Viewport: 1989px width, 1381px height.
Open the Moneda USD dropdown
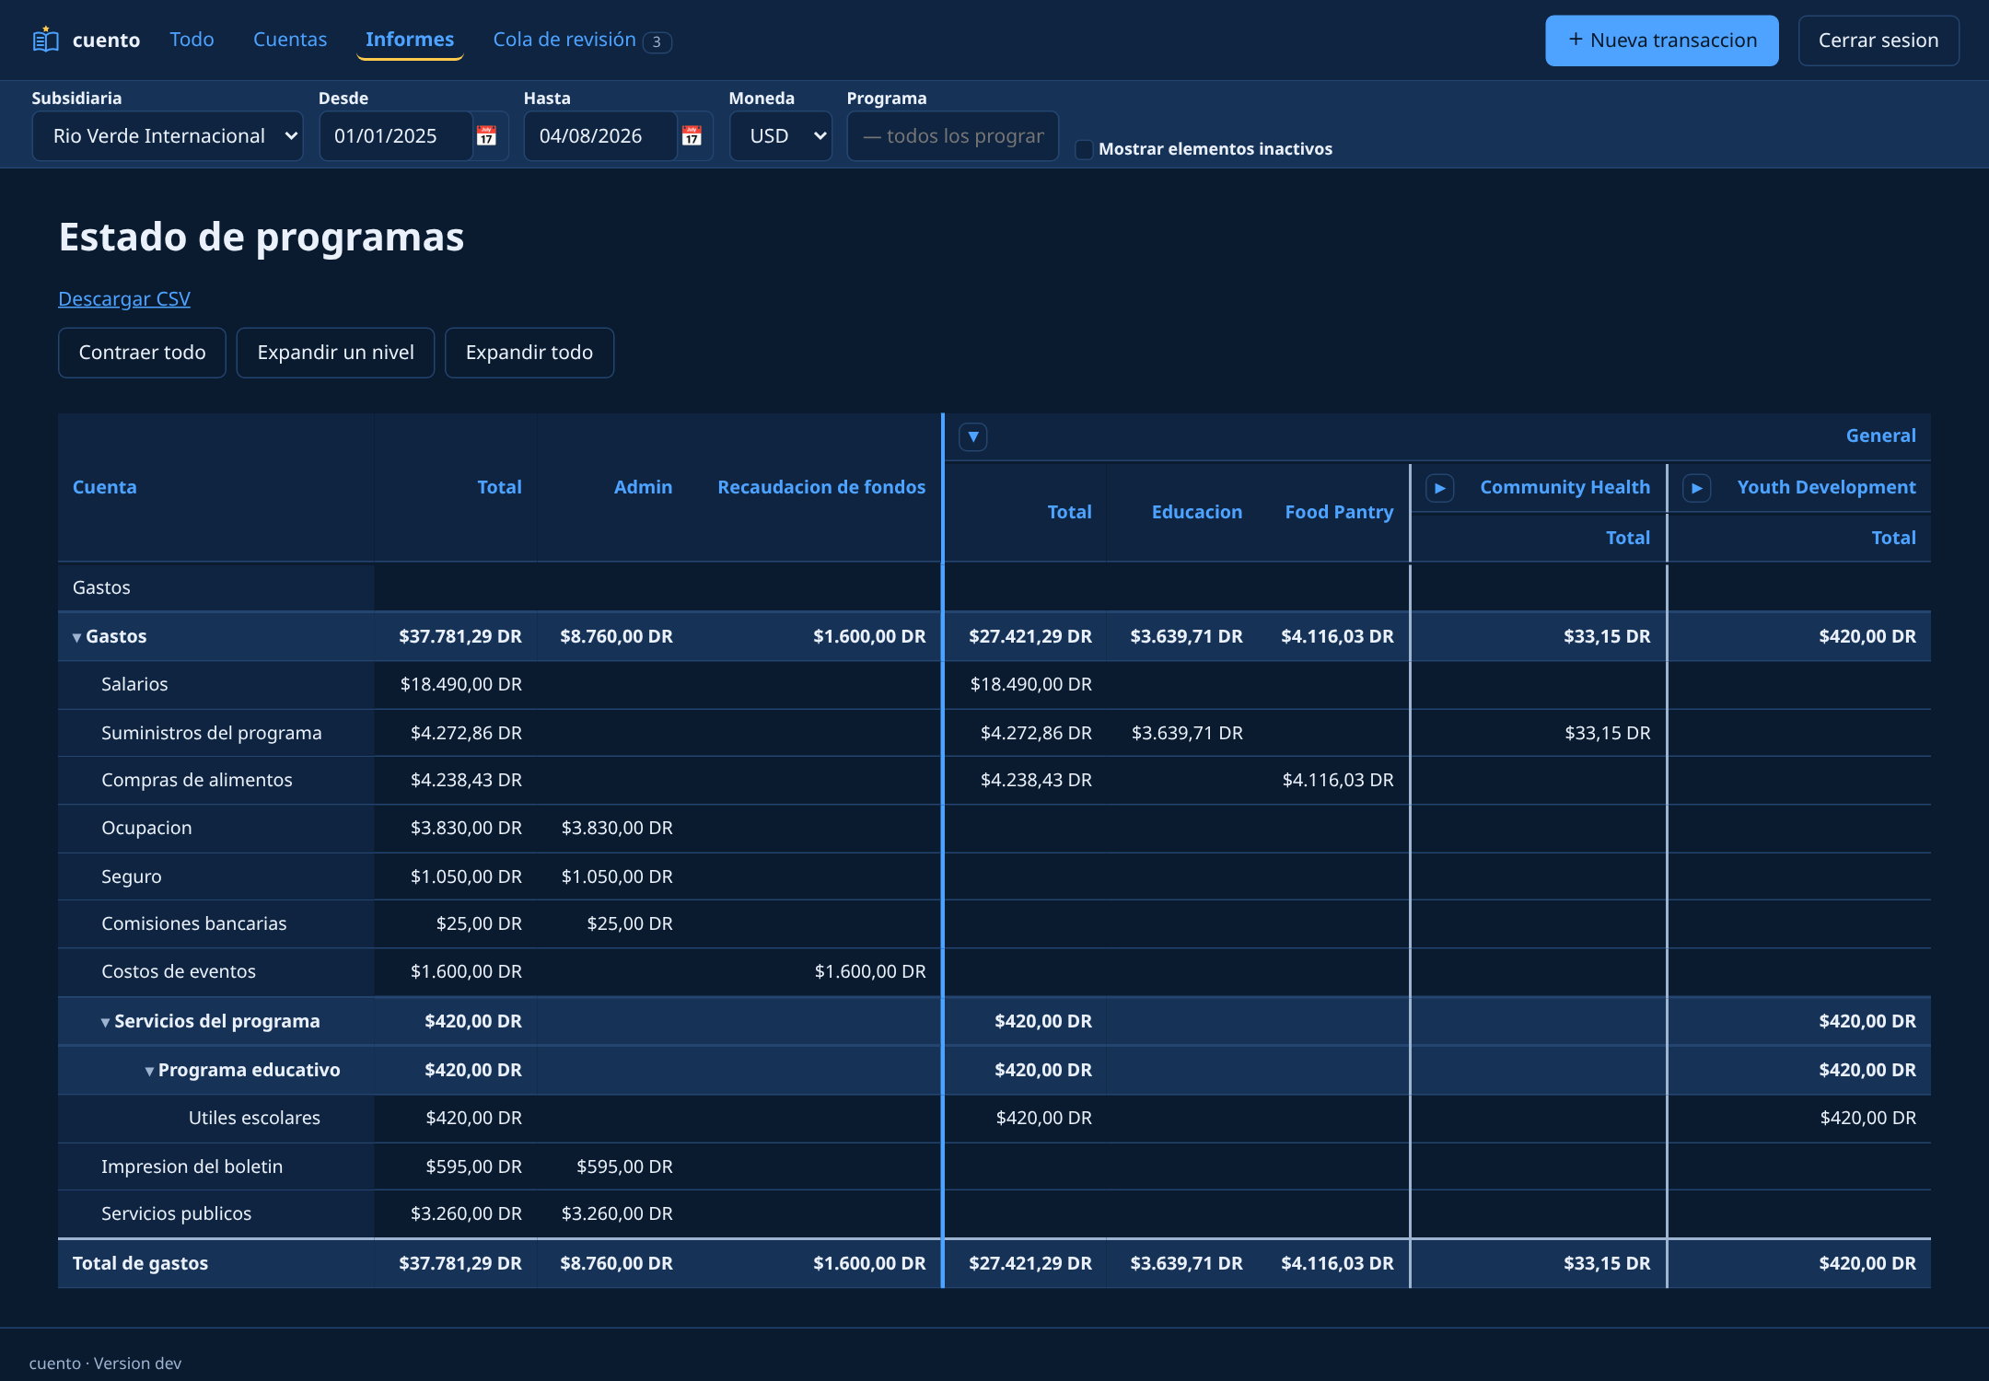781,136
